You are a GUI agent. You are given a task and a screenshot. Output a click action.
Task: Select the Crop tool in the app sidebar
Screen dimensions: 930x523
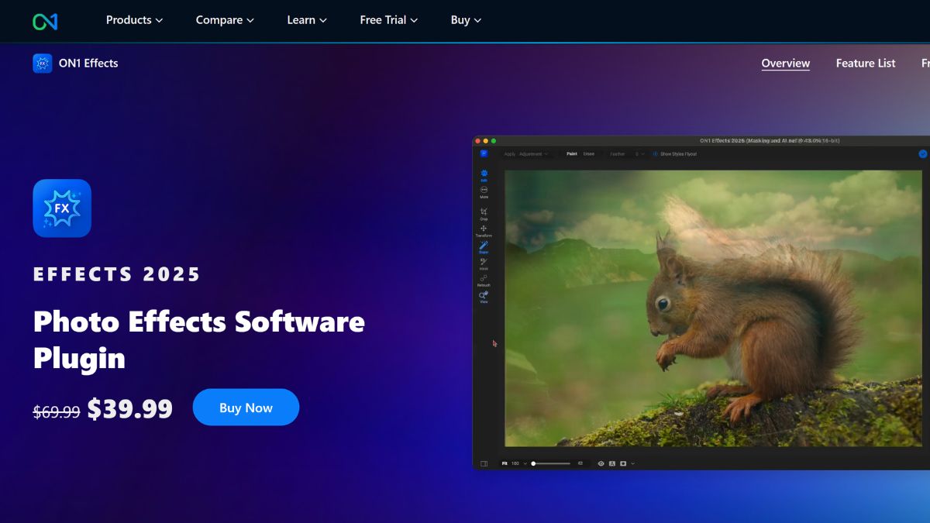tap(484, 213)
